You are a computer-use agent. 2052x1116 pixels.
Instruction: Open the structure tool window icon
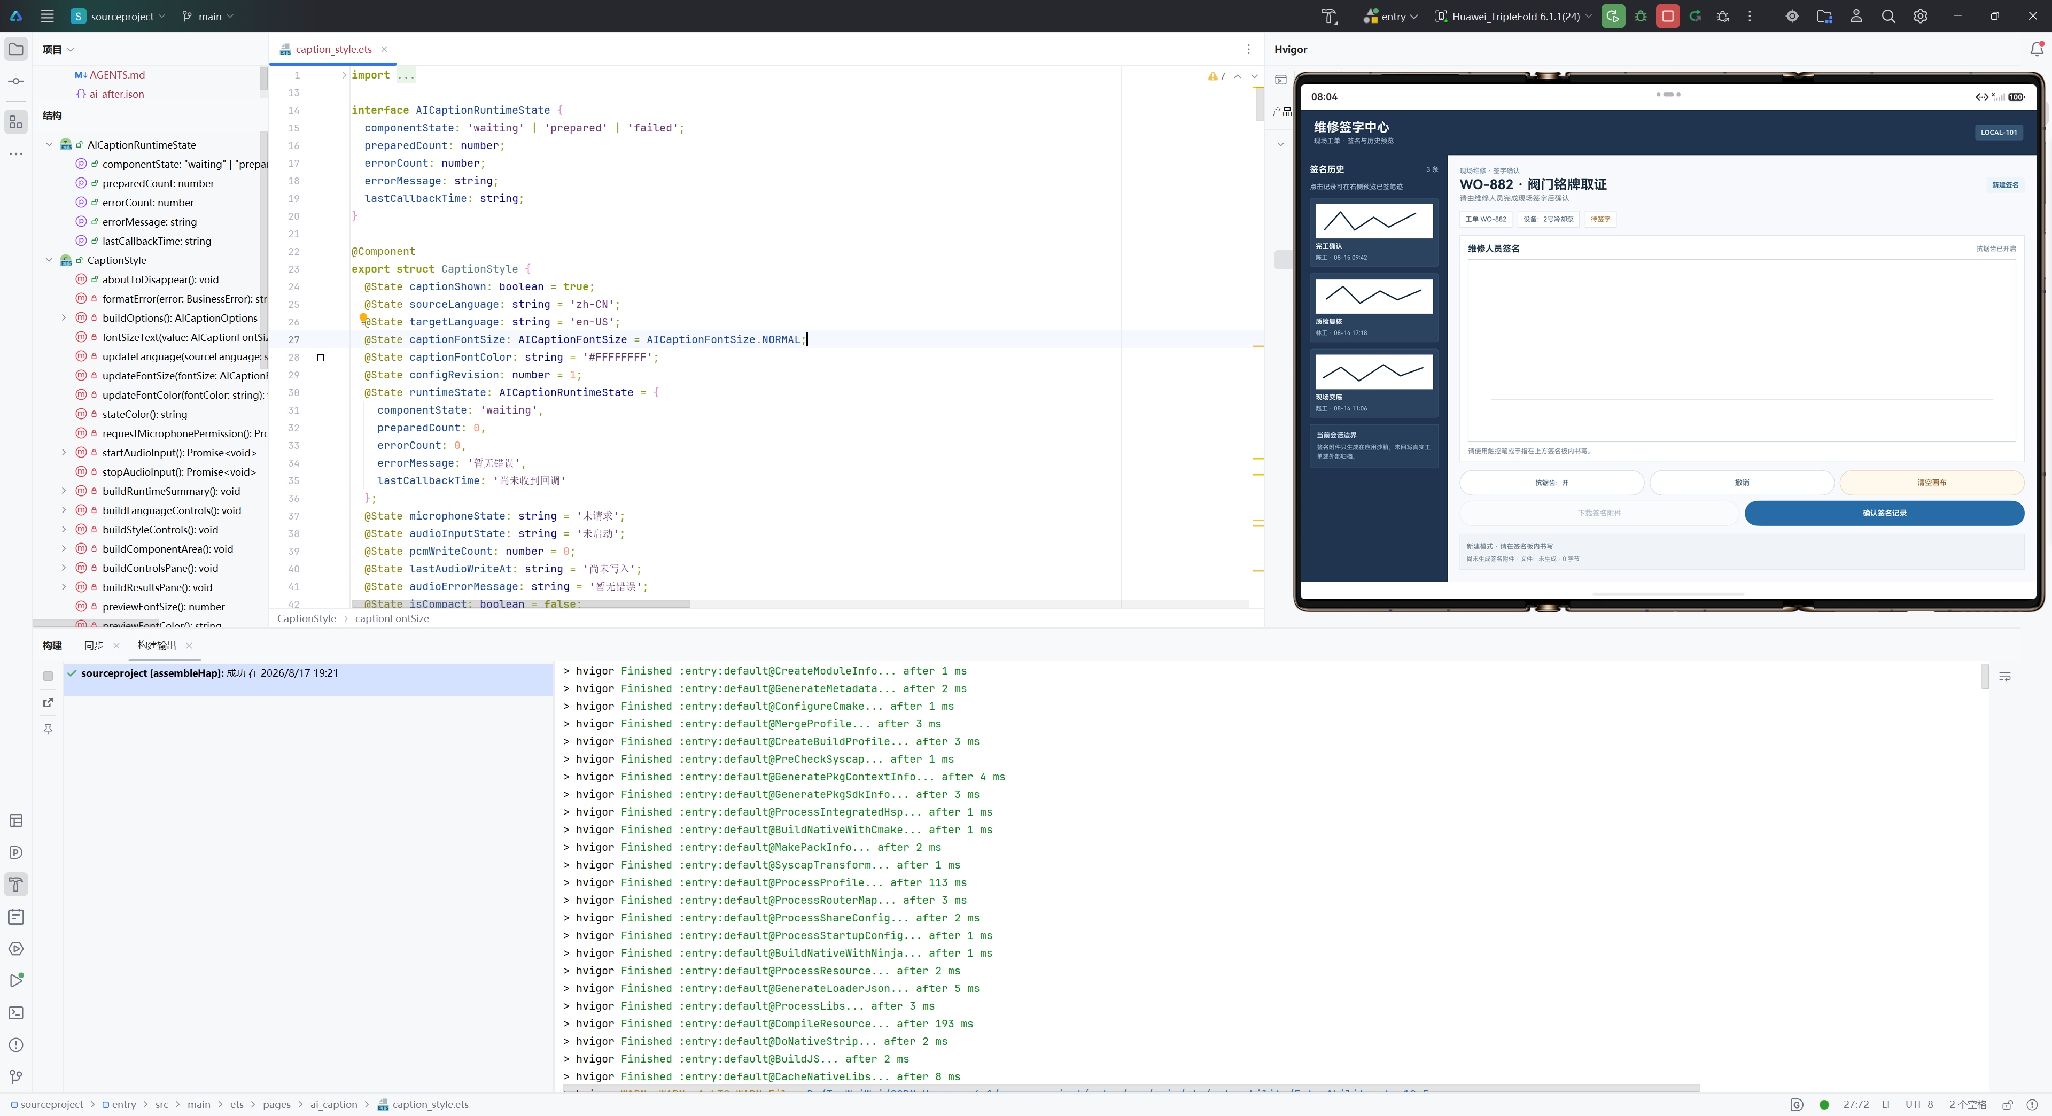(16, 122)
